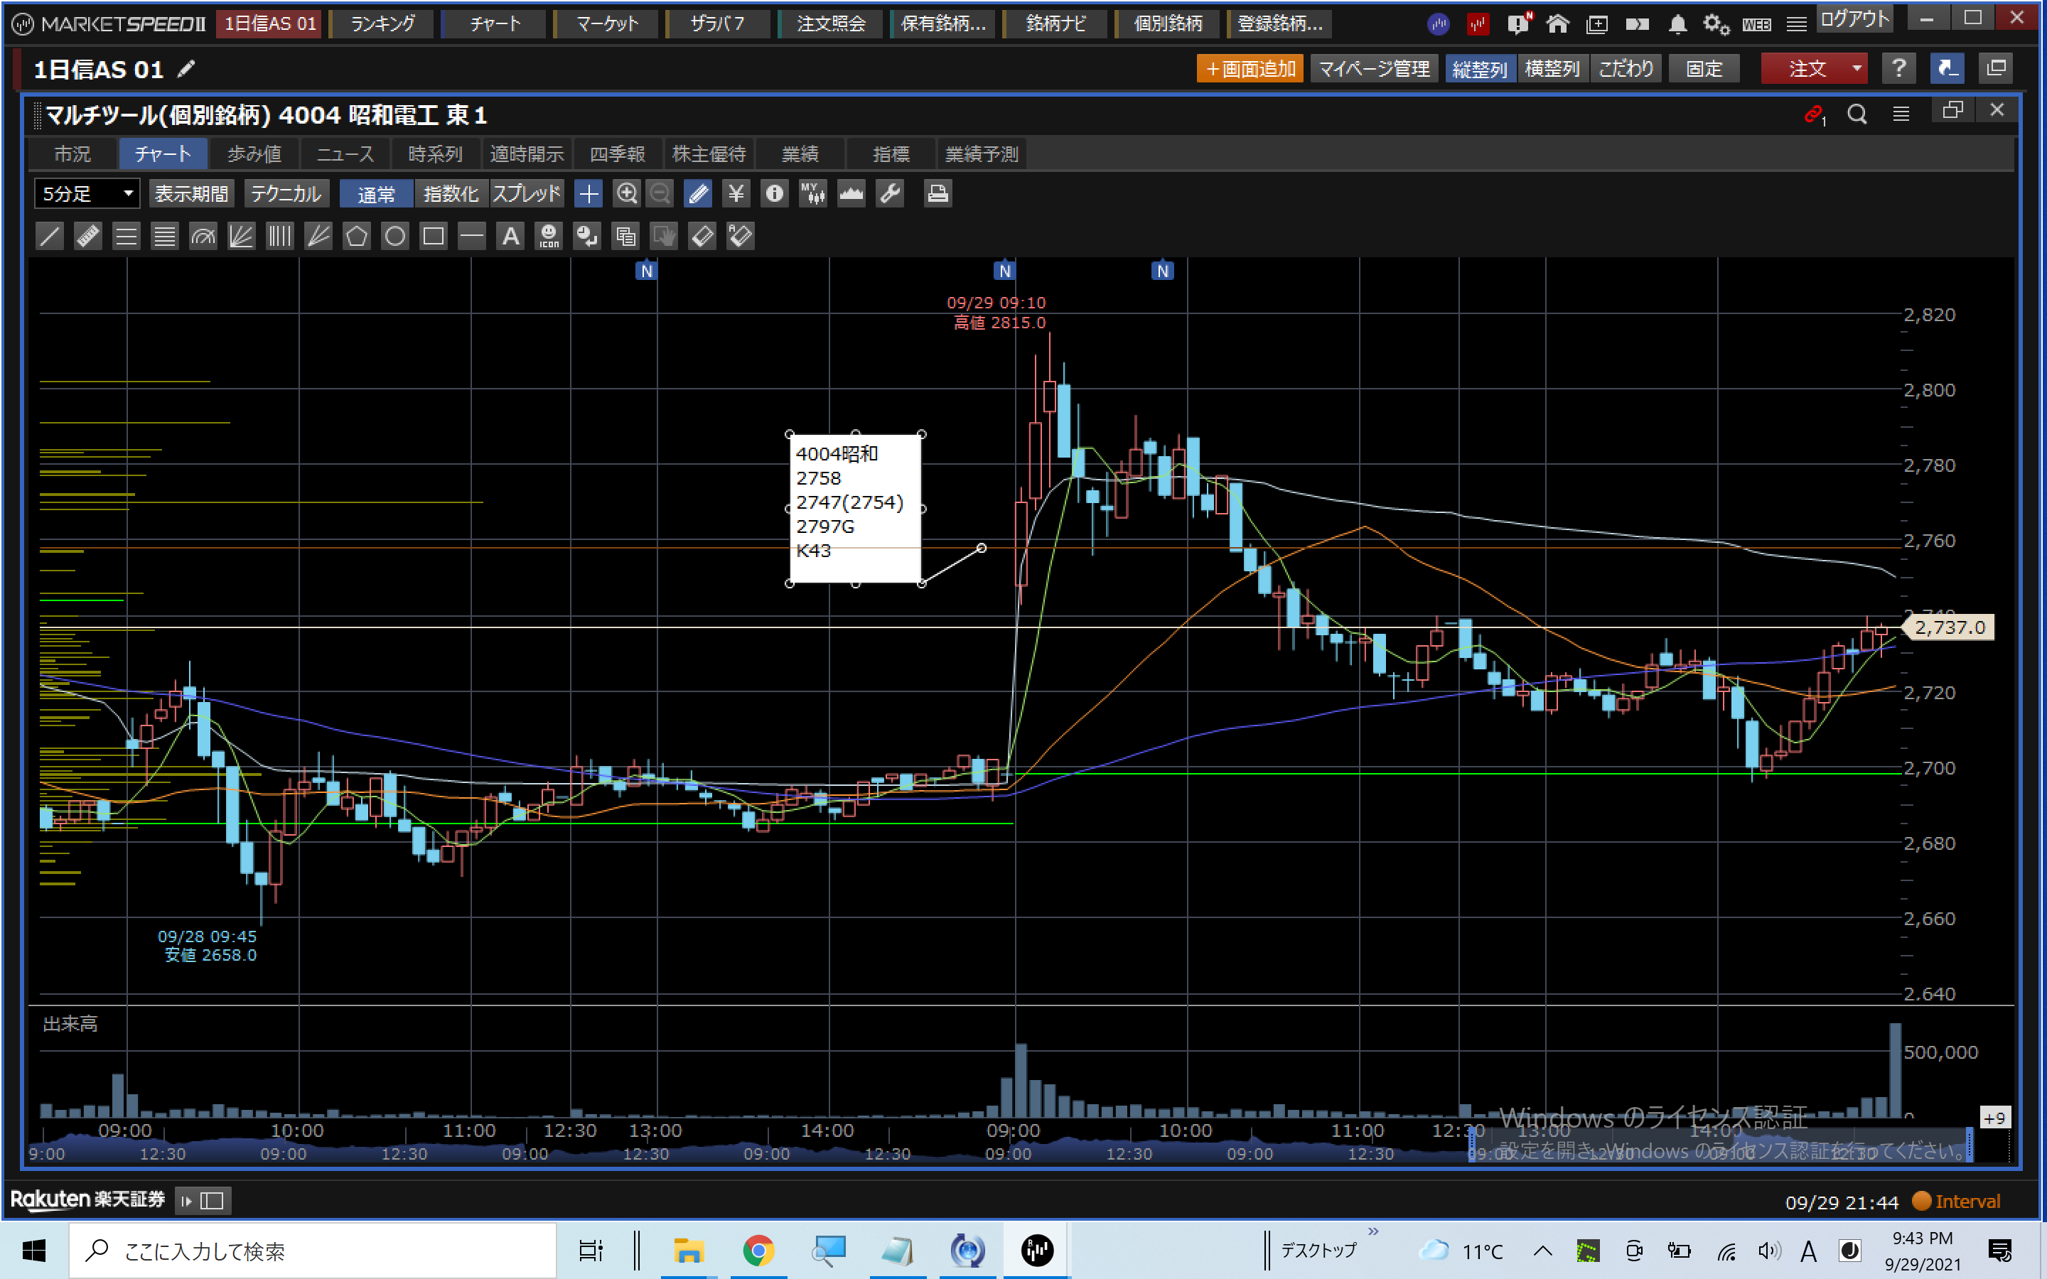Screen dimensions: 2047x1279
Task: Click the print chart icon
Action: click(x=937, y=194)
